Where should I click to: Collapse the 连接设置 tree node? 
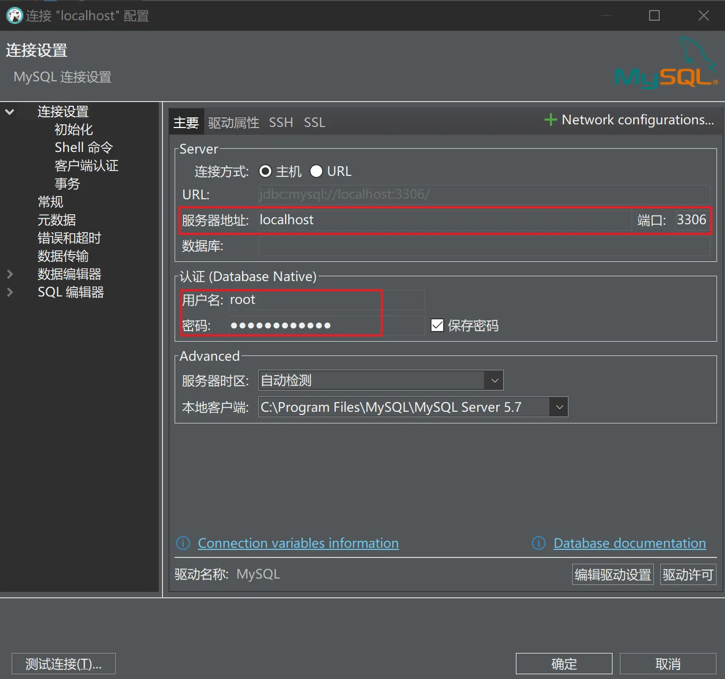pyautogui.click(x=10, y=112)
